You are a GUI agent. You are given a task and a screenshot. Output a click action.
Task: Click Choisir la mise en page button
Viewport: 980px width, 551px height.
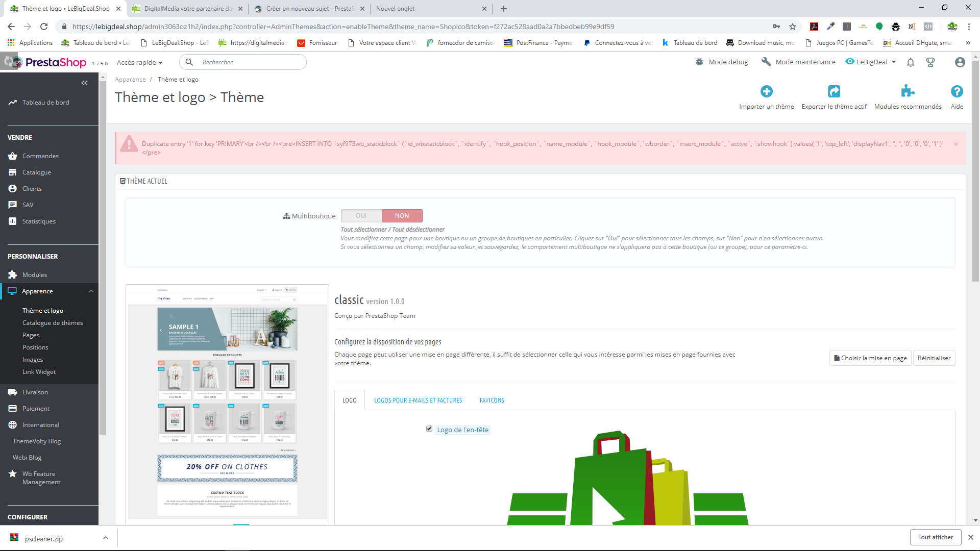pos(870,358)
